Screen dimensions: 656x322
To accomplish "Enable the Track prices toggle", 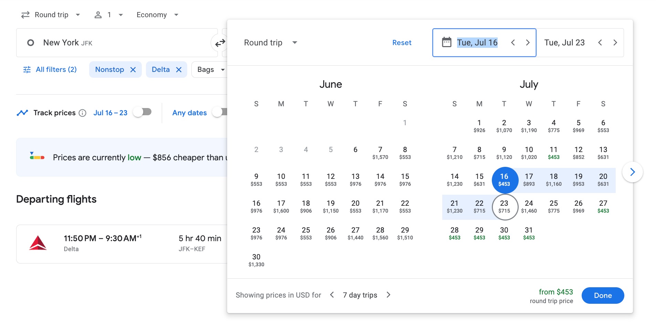I will pyautogui.click(x=142, y=112).
